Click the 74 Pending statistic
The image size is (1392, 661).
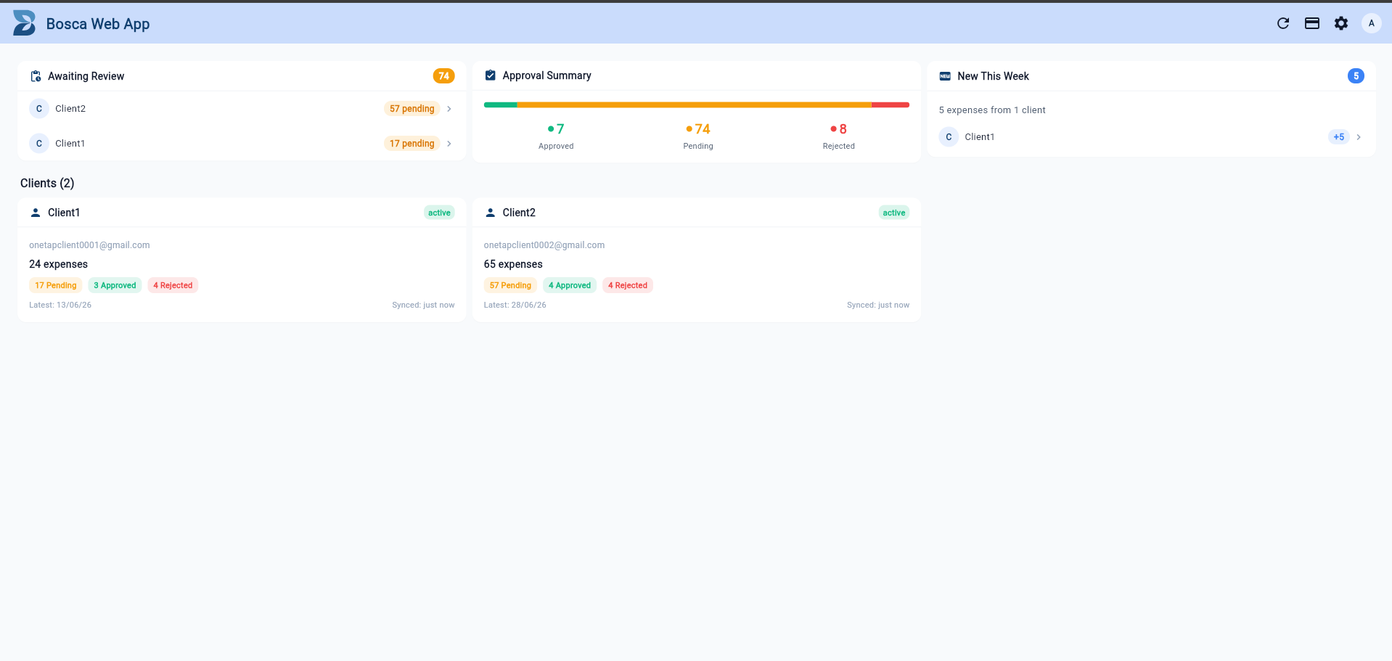[x=698, y=136]
